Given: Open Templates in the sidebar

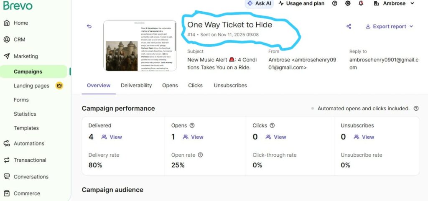Looking at the screenshot, I should (26, 128).
